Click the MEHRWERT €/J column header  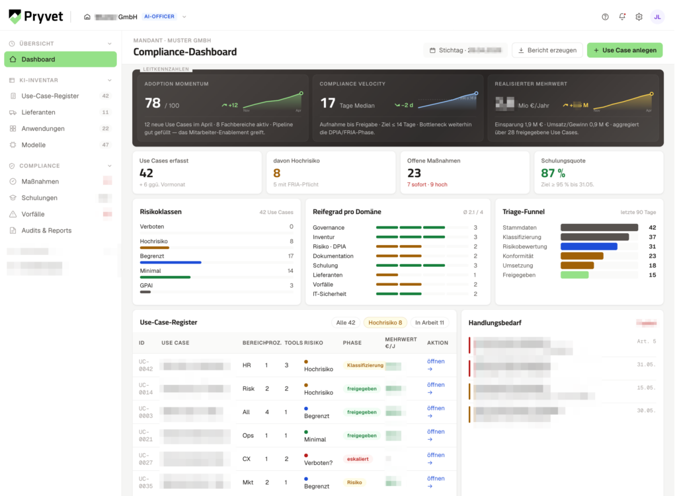pos(401,343)
